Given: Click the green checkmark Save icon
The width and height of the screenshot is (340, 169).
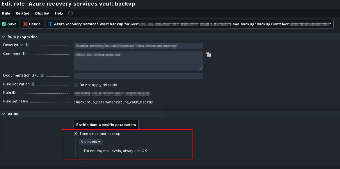Looking at the screenshot, I should tap(4, 24).
